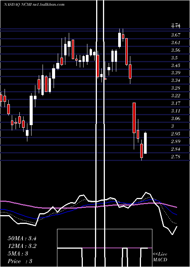
Task: Click the 3.45 price axis label
Action: point(176,65)
